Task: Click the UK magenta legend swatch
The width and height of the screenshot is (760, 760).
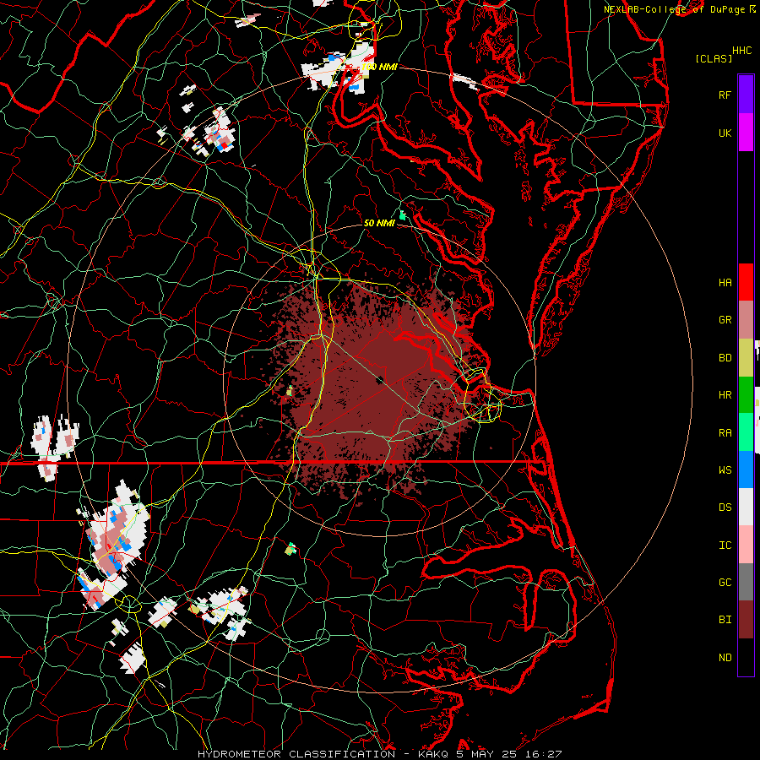Action: tap(746, 133)
